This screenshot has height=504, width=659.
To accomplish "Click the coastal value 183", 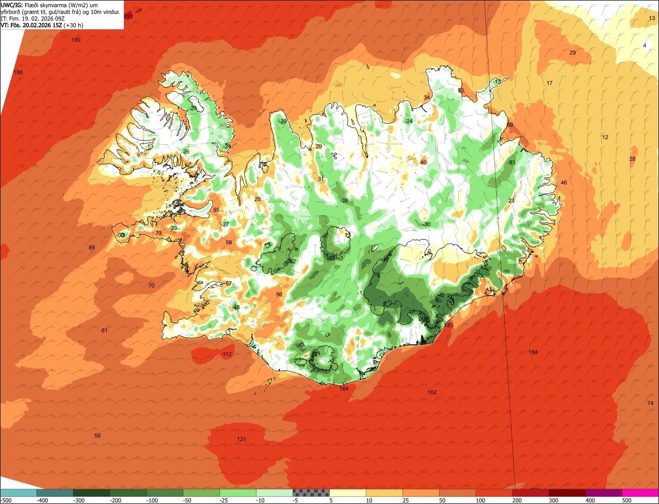I will 448,325.
